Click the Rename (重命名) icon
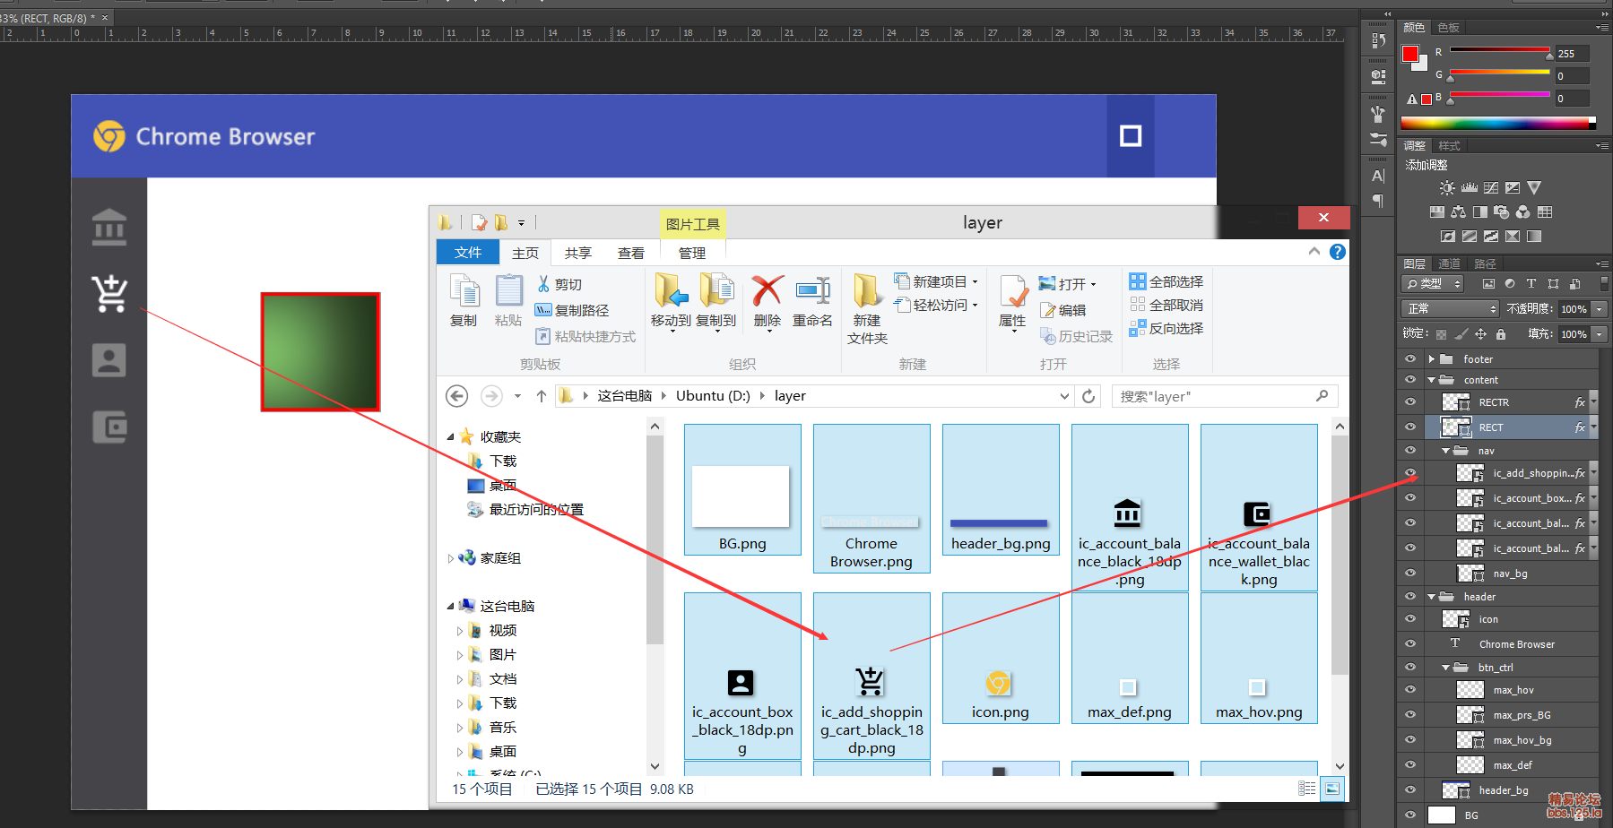The width and height of the screenshot is (1613, 828). point(812,292)
